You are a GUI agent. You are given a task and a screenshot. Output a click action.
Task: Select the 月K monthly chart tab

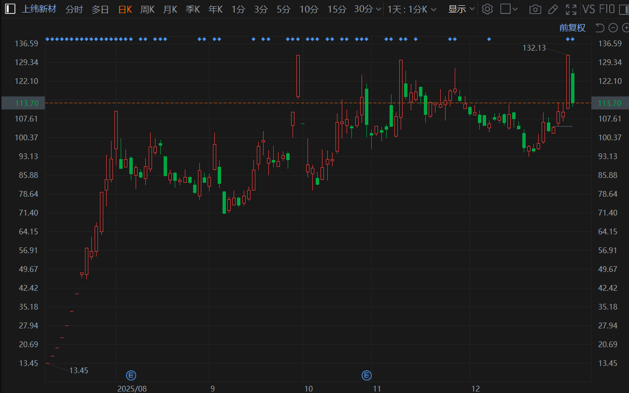pos(170,9)
